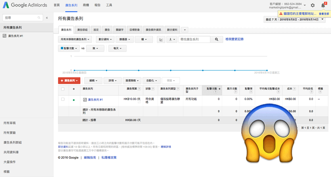Click the help icon under 點擊率 header
This screenshot has width=331, height=177.
pyautogui.click(x=251, y=92)
